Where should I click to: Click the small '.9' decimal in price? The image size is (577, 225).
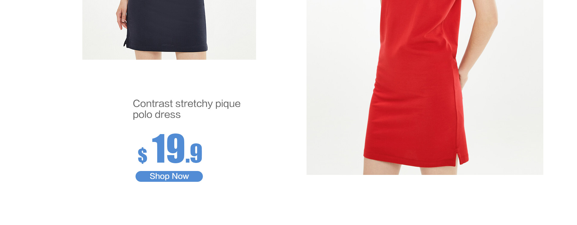point(194,153)
